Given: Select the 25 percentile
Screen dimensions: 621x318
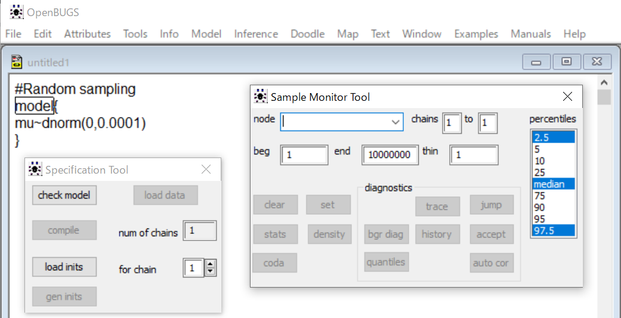Looking at the screenshot, I should click(553, 172).
